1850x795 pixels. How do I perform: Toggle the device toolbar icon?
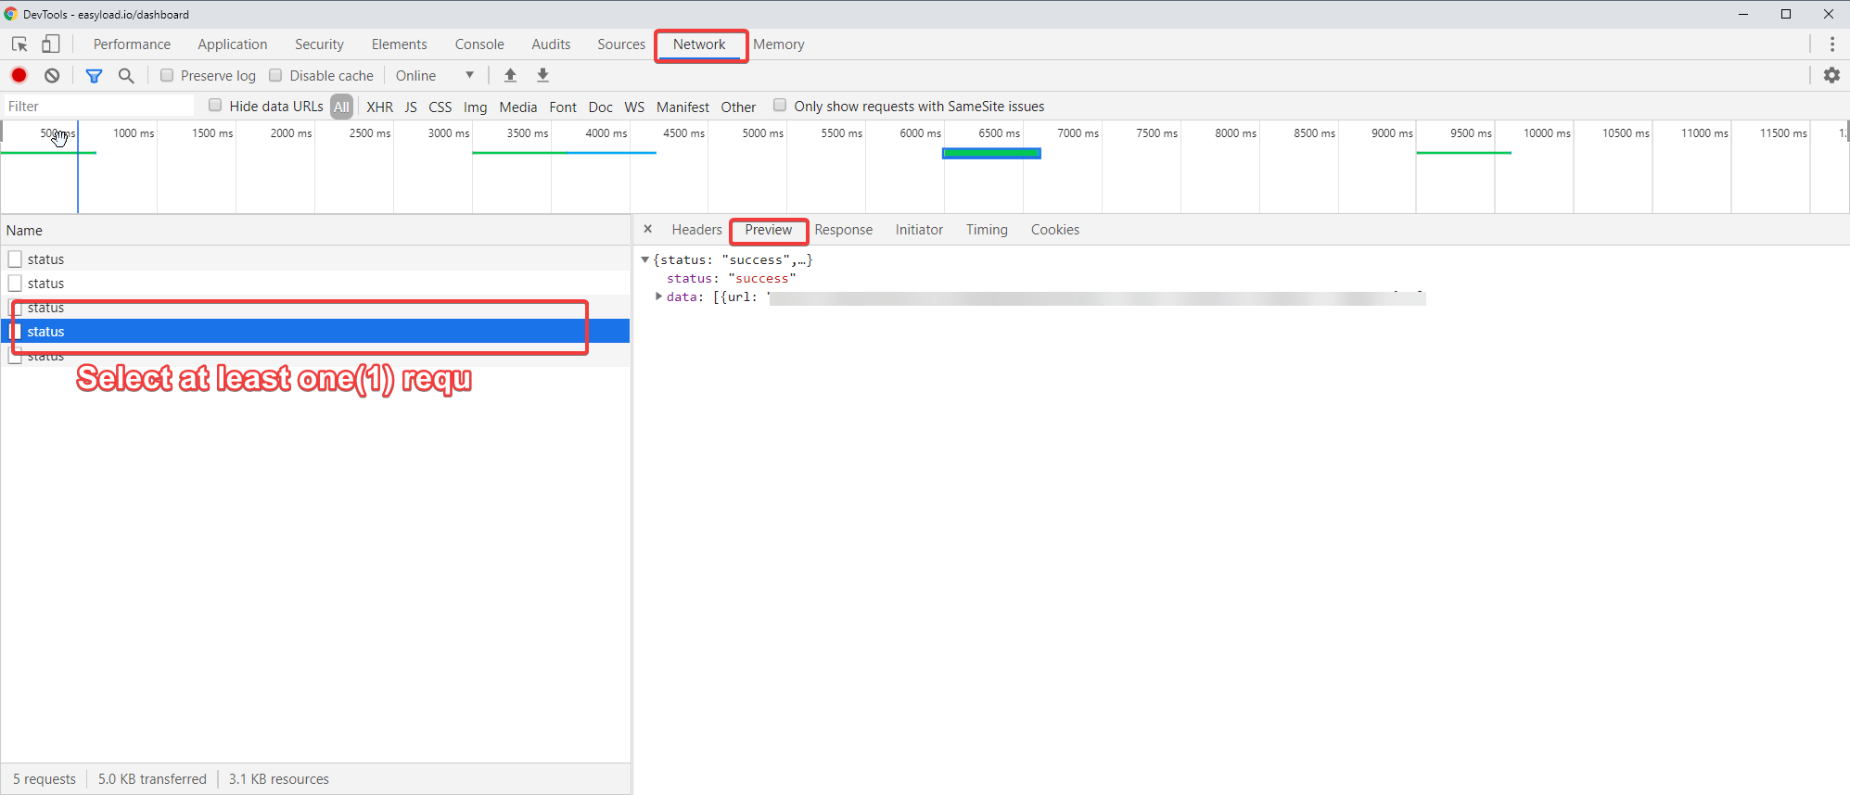(51, 44)
